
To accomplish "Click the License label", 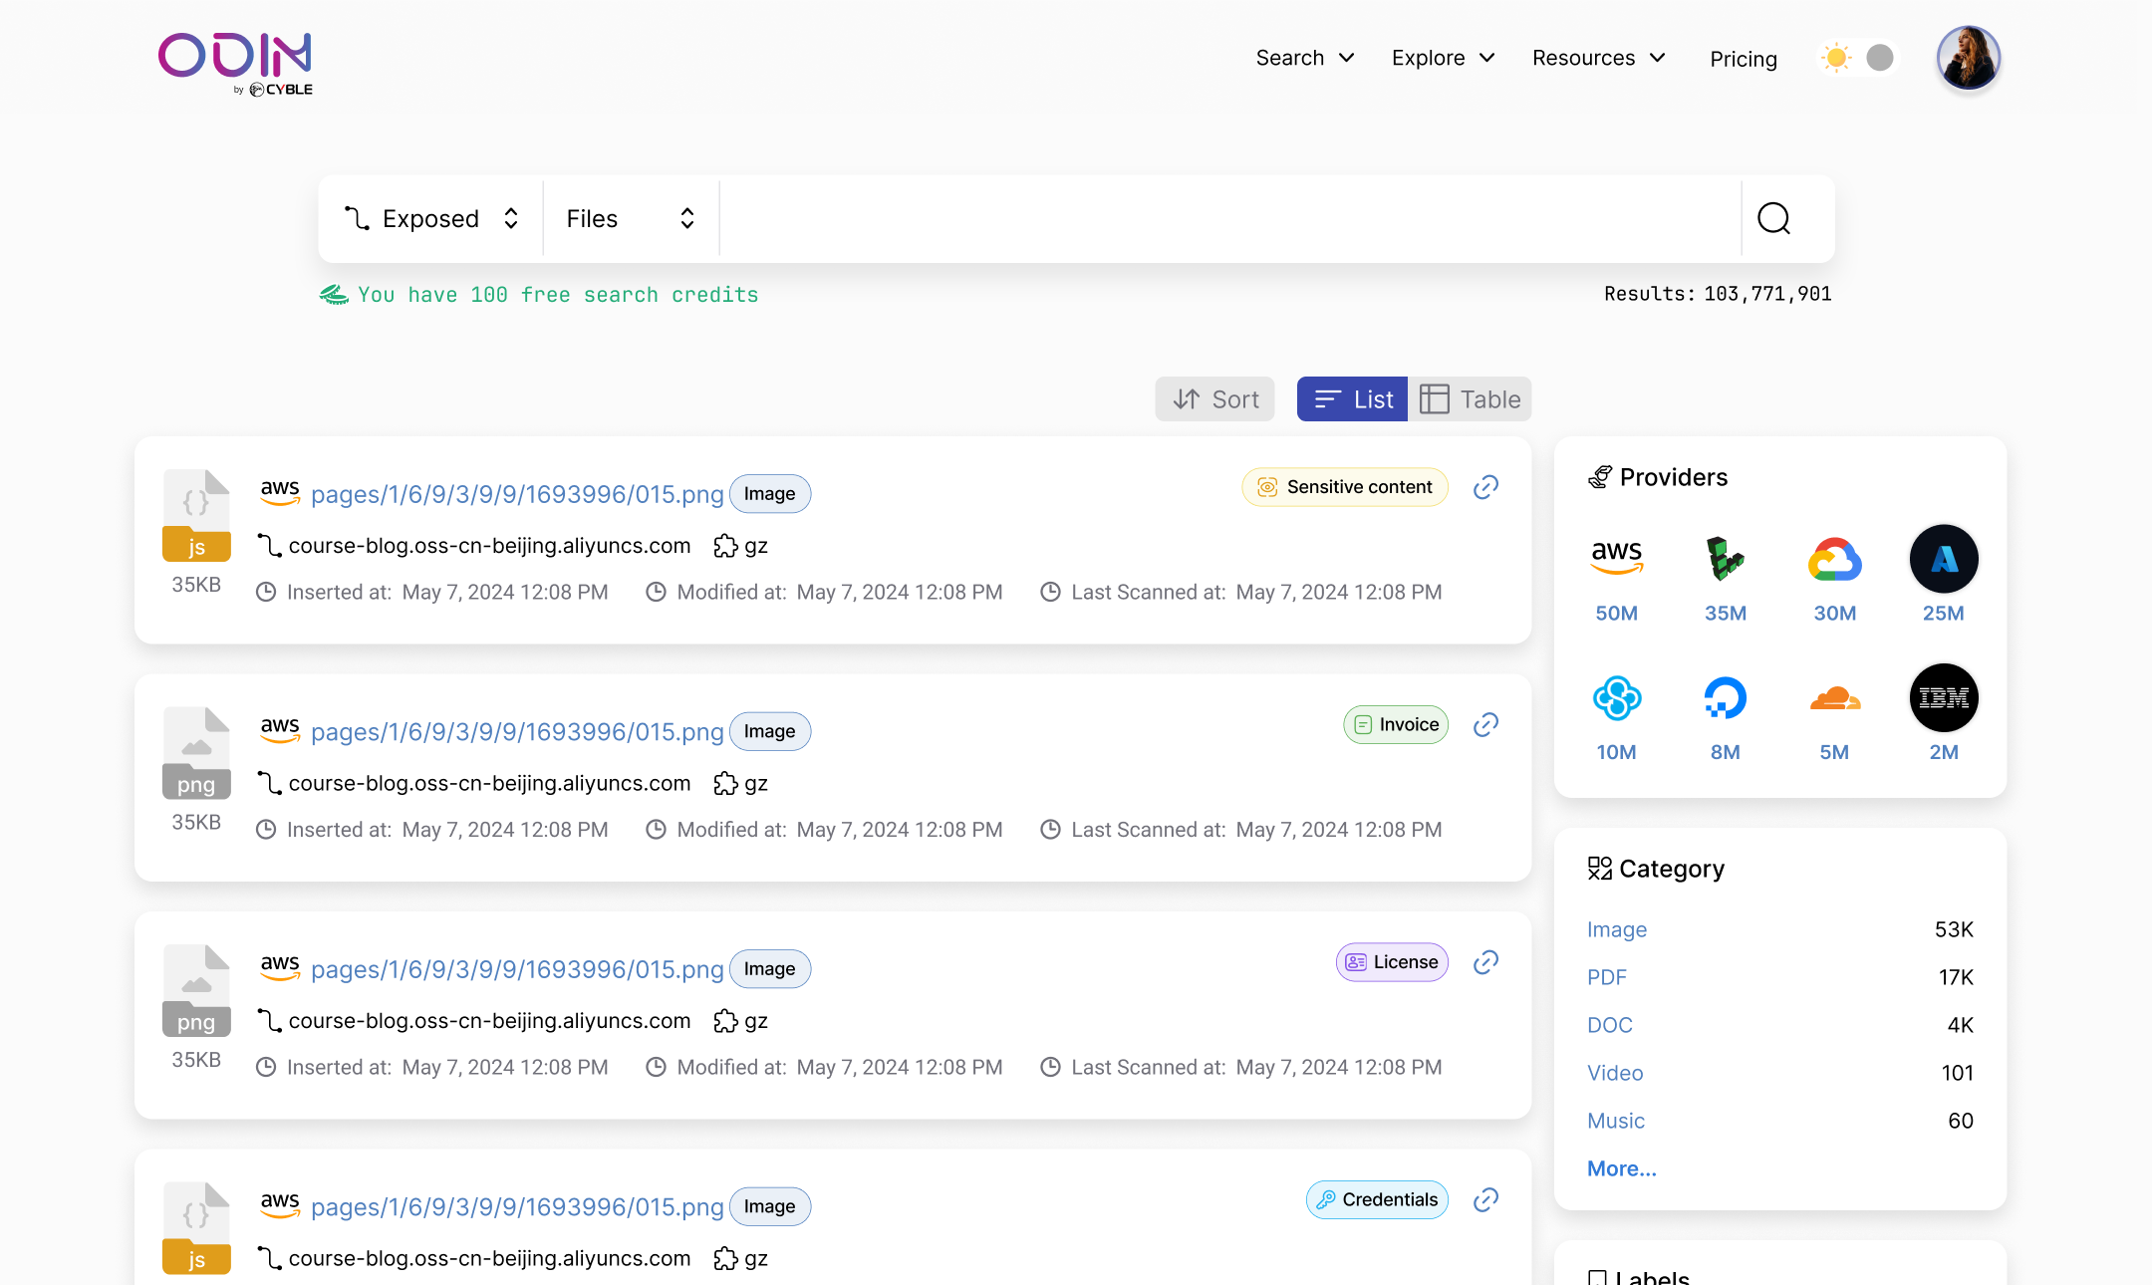I will coord(1392,962).
